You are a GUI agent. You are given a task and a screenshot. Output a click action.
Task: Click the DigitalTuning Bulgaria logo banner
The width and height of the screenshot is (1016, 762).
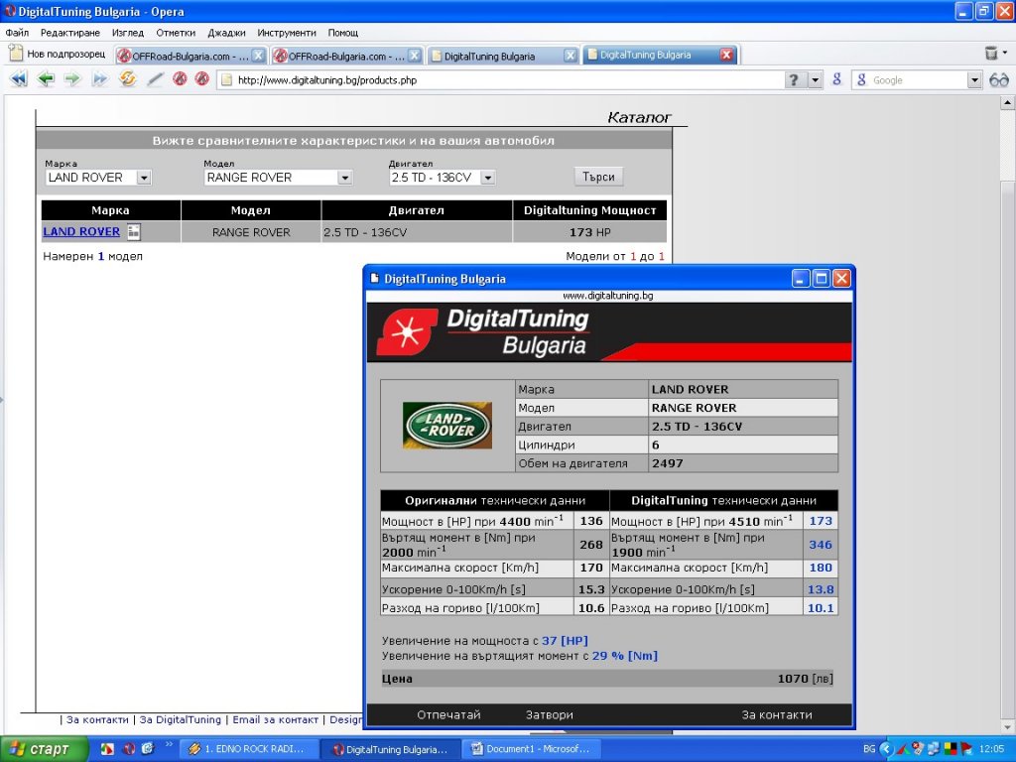click(x=609, y=332)
